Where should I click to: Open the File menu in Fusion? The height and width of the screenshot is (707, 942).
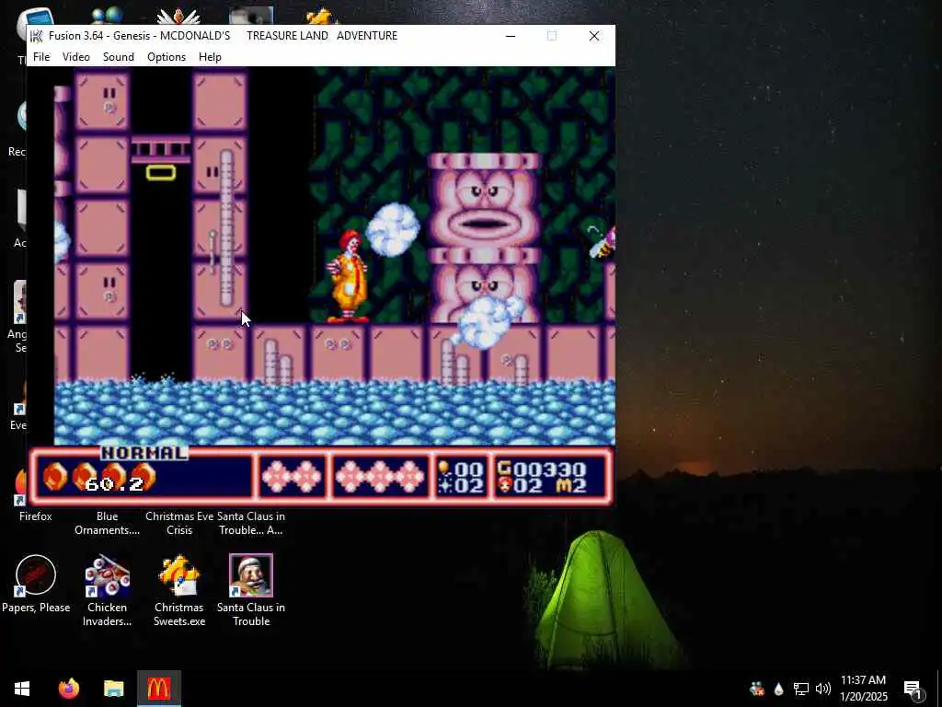[x=41, y=57]
